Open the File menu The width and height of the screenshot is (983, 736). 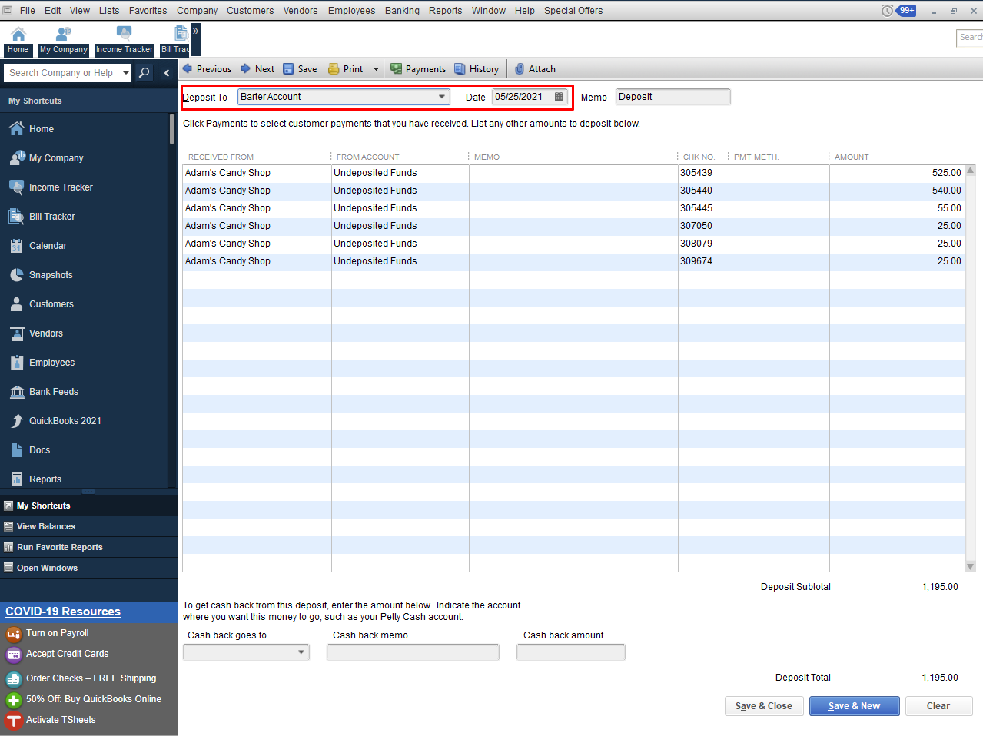click(x=27, y=11)
